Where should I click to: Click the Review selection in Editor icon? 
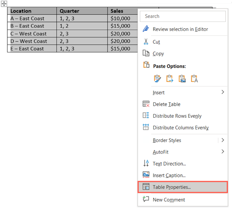click(x=146, y=29)
